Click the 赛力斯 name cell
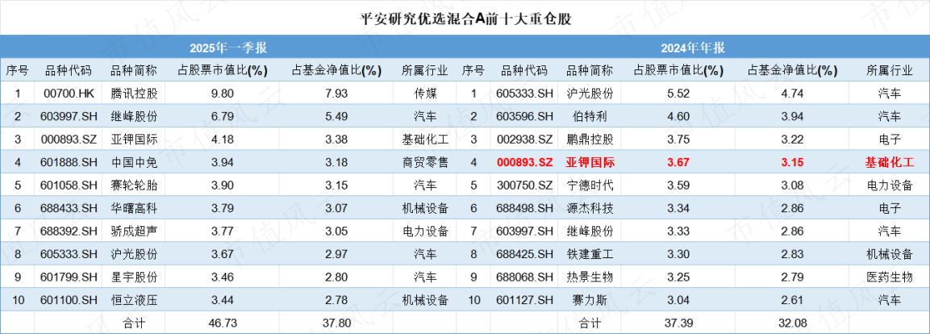Image resolution: width=930 pixels, height=334 pixels. click(x=590, y=300)
